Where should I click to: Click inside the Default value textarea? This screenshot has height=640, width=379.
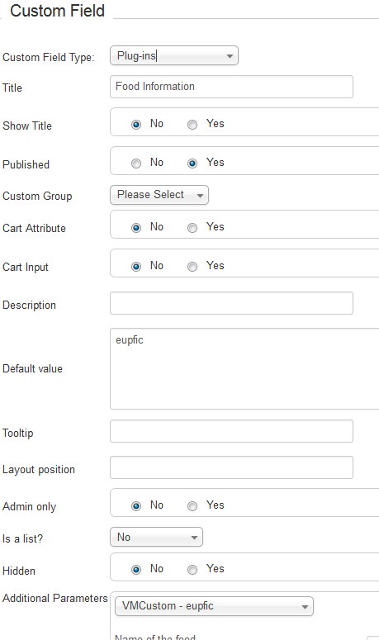[x=244, y=368]
